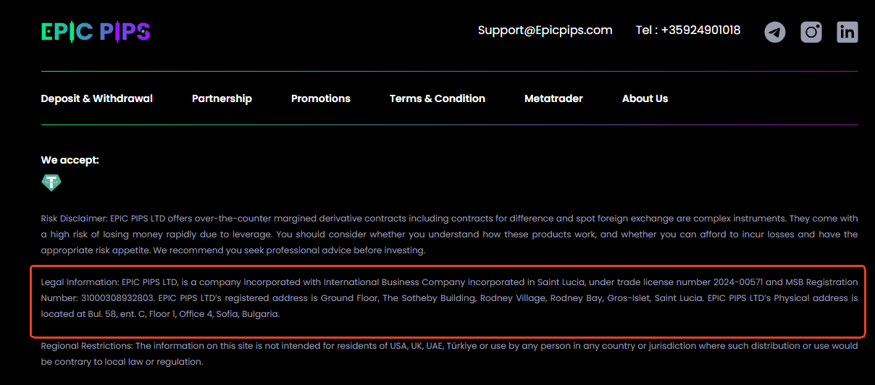Navigate to the Metatrader page

pos(553,98)
